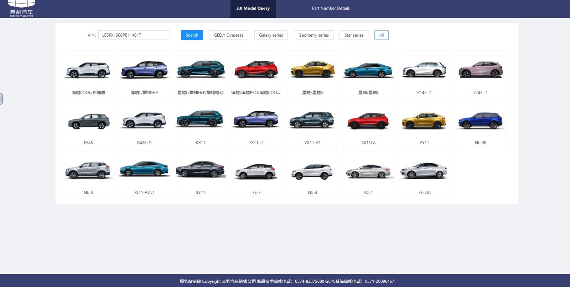The image size is (570, 287).
Task: Open the 星越L/雷神Hi·F/增程电动 car thumbnail
Action: 201,74
